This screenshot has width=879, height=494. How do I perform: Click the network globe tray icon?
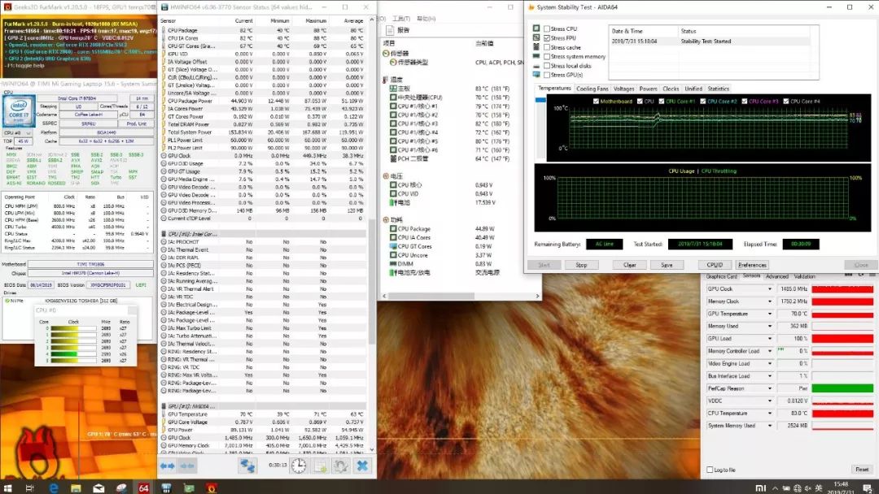pos(797,488)
